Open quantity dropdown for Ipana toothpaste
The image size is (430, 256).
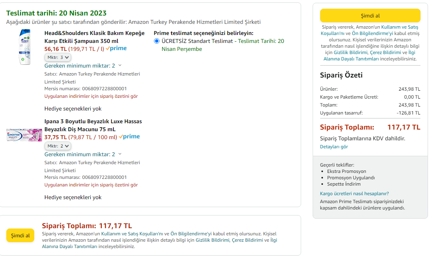58,146
